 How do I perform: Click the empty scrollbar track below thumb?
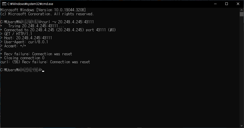tap(242, 70)
